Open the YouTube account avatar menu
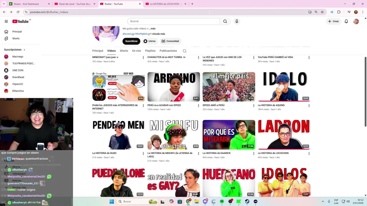The image size is (367, 206). (356, 21)
